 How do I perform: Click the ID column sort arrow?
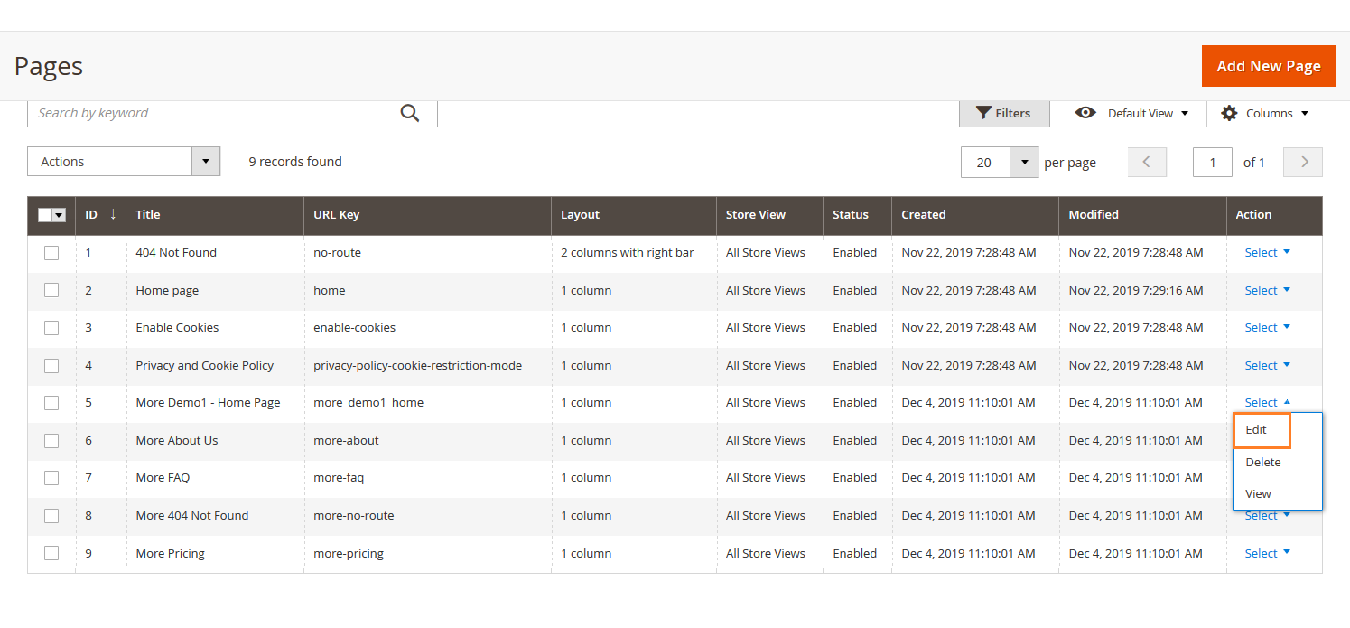click(x=113, y=215)
